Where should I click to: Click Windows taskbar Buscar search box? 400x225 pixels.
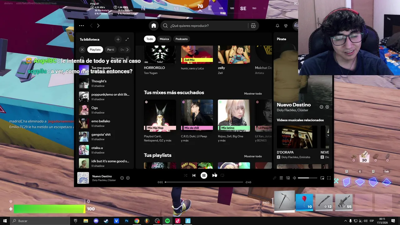[x=40, y=221]
